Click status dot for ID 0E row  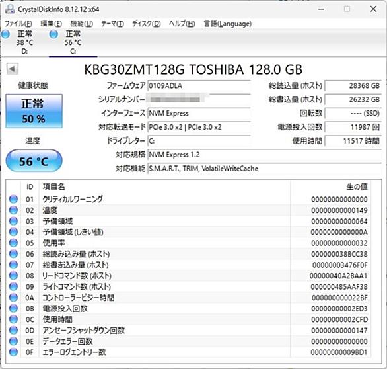(x=13, y=341)
